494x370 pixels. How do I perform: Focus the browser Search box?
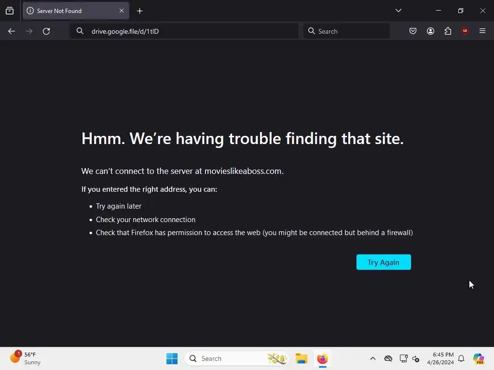click(x=346, y=31)
